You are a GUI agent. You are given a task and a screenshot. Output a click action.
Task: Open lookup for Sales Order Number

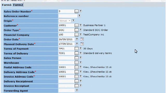point(77,11)
